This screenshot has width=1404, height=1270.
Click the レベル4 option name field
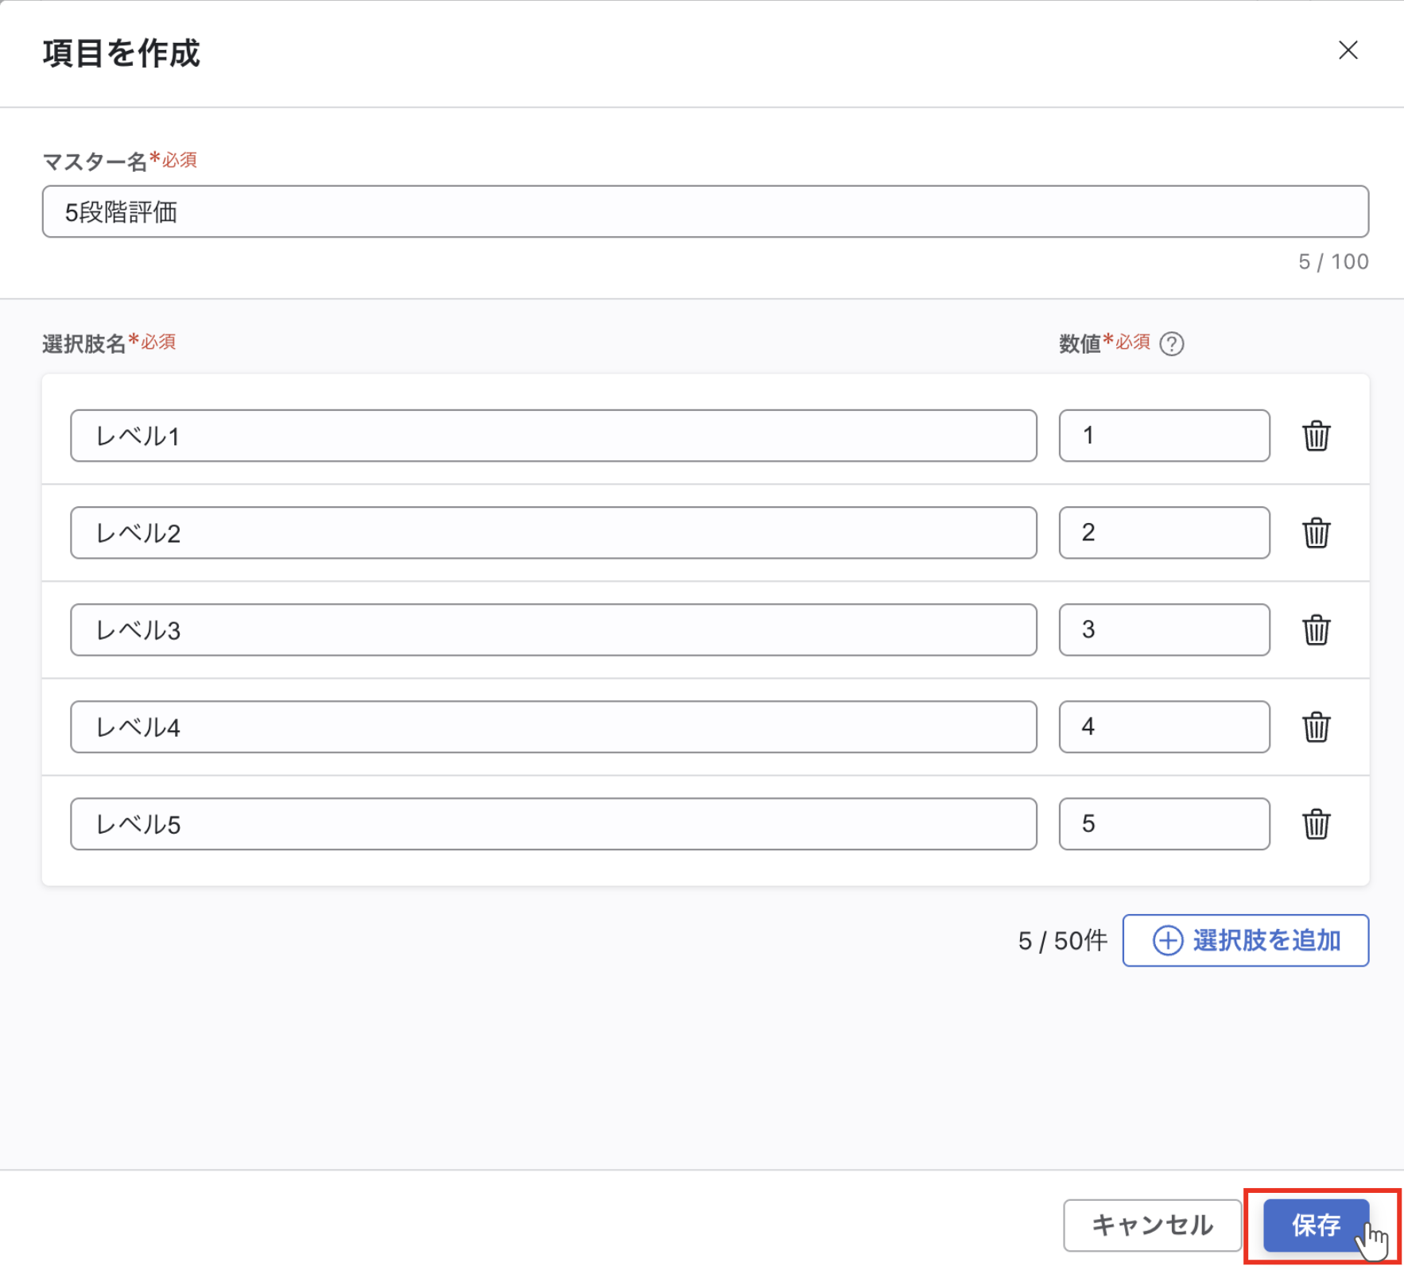tap(553, 726)
